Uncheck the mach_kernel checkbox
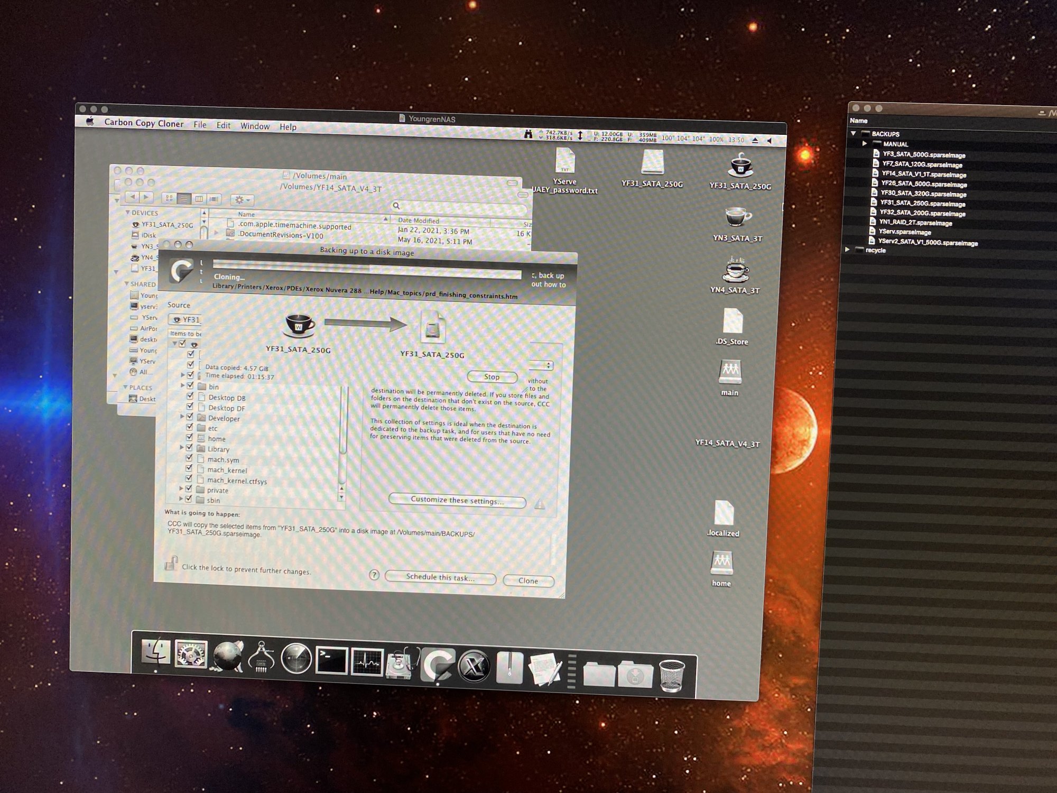 point(189,468)
